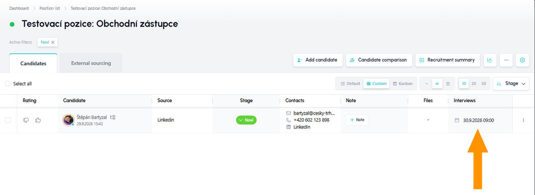Open interview 30.9.2026 09:00
Screen dimensions: 535x195
pos(478,120)
